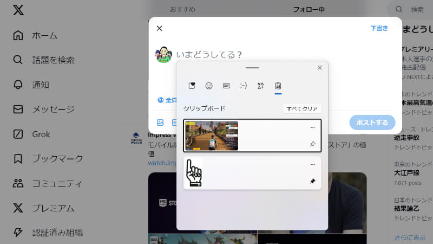The height and width of the screenshot is (244, 433).
Task: Click the add image icon in composer
Action: 160,123
